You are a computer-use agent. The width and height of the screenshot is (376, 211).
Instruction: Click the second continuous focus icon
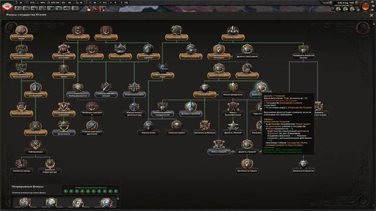(51, 202)
